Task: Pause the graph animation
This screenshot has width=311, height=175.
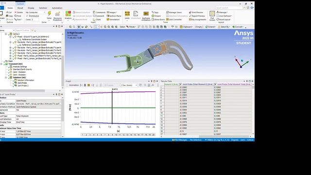Action: click(x=85, y=85)
